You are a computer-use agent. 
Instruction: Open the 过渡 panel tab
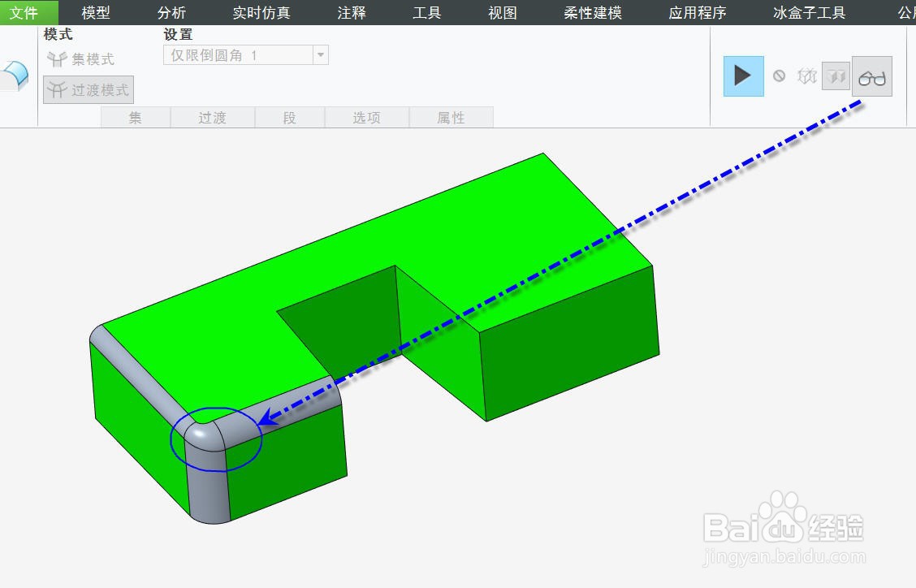(x=212, y=118)
